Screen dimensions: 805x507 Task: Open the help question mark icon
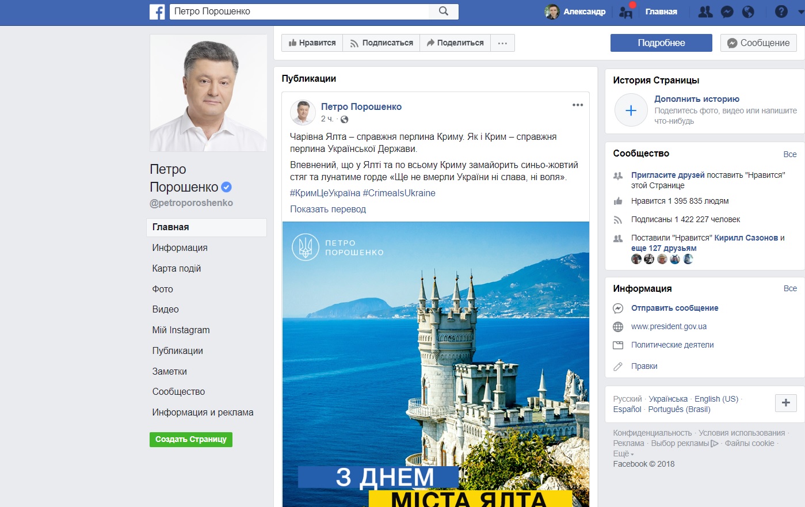tap(781, 12)
